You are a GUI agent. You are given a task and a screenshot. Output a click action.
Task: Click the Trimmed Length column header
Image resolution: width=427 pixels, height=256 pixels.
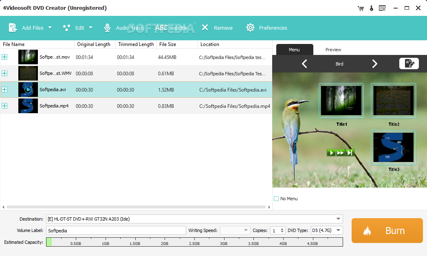click(136, 44)
